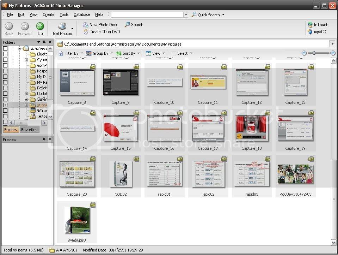Tick the checkbox beside the Kaspe folder
The image size is (338, 255).
(5, 71)
